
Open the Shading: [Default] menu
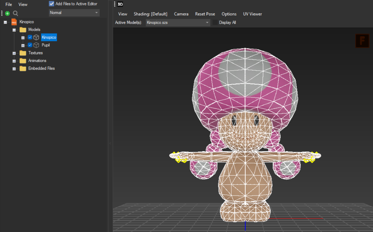click(150, 14)
